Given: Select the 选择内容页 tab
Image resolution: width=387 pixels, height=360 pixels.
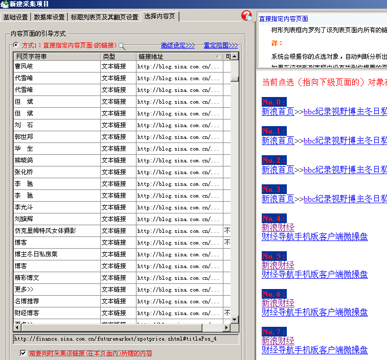Looking at the screenshot, I should pos(160,16).
